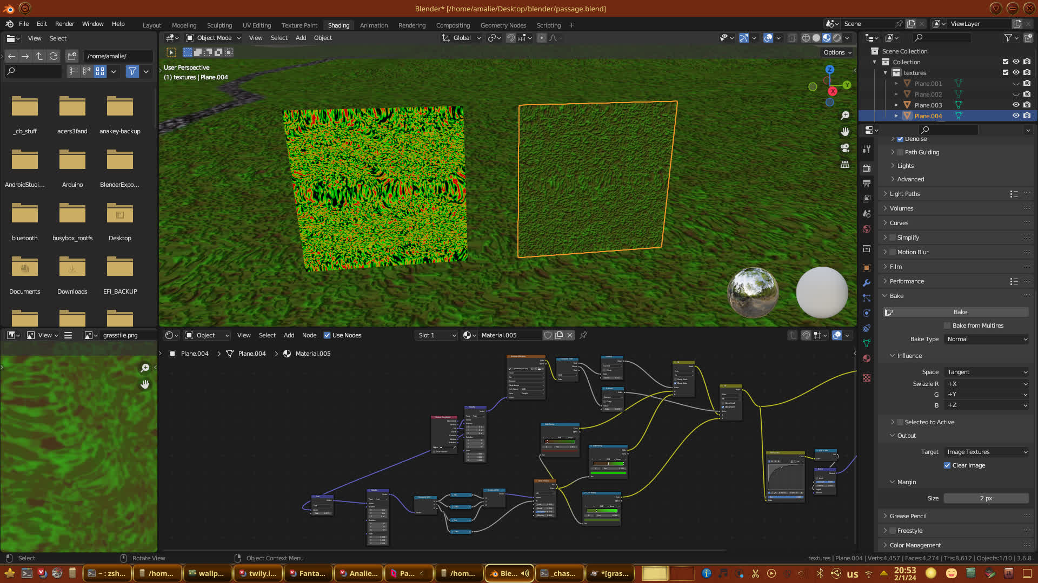The height and width of the screenshot is (583, 1038).
Task: Toggle camera view icon in viewport
Action: (845, 148)
